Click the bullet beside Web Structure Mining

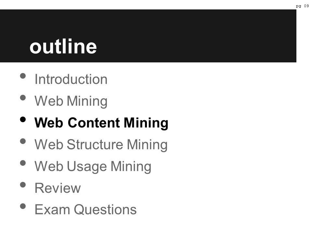pyautogui.click(x=23, y=141)
